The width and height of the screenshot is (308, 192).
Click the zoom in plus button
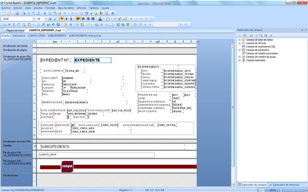click(x=306, y=190)
